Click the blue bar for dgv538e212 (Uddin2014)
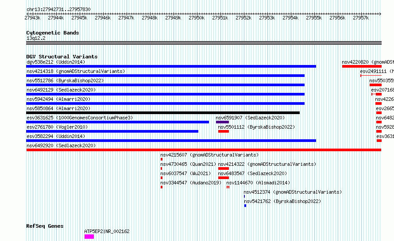394x241 pixels. click(171, 66)
